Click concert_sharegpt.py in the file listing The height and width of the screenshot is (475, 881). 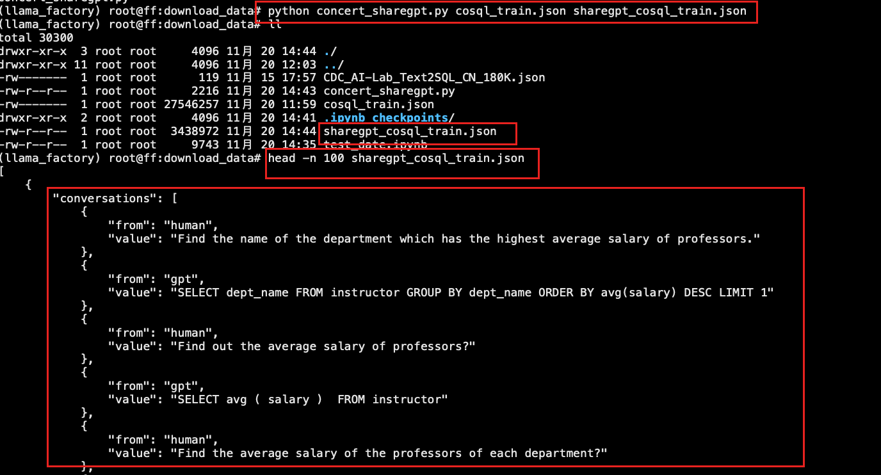389,91
